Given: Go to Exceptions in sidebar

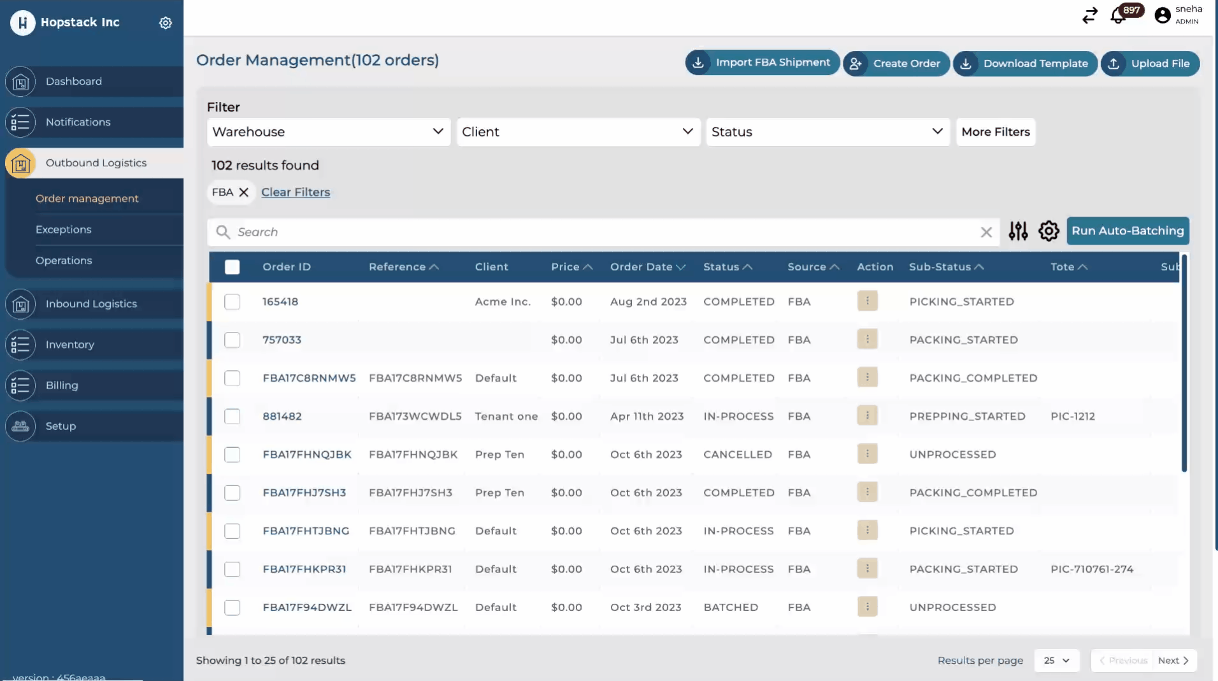Looking at the screenshot, I should [64, 229].
